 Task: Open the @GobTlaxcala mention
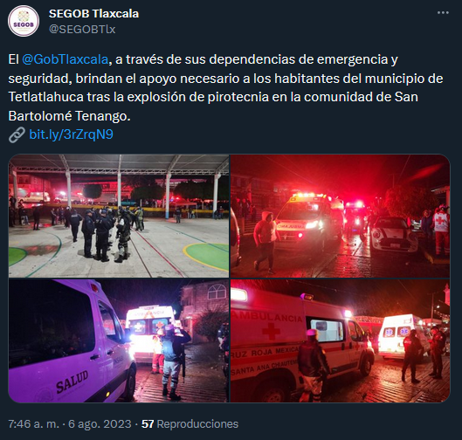[x=66, y=59]
